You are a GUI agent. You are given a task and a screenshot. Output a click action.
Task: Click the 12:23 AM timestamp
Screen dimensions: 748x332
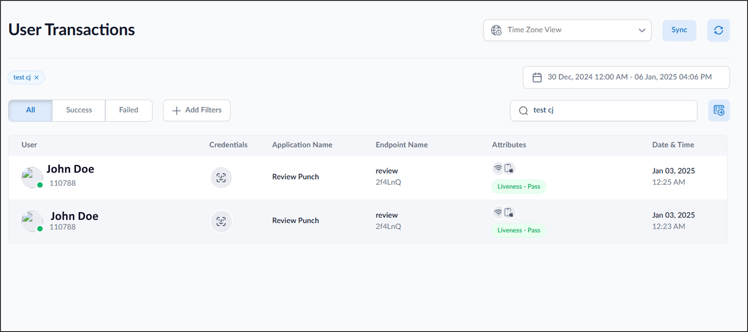click(x=668, y=227)
